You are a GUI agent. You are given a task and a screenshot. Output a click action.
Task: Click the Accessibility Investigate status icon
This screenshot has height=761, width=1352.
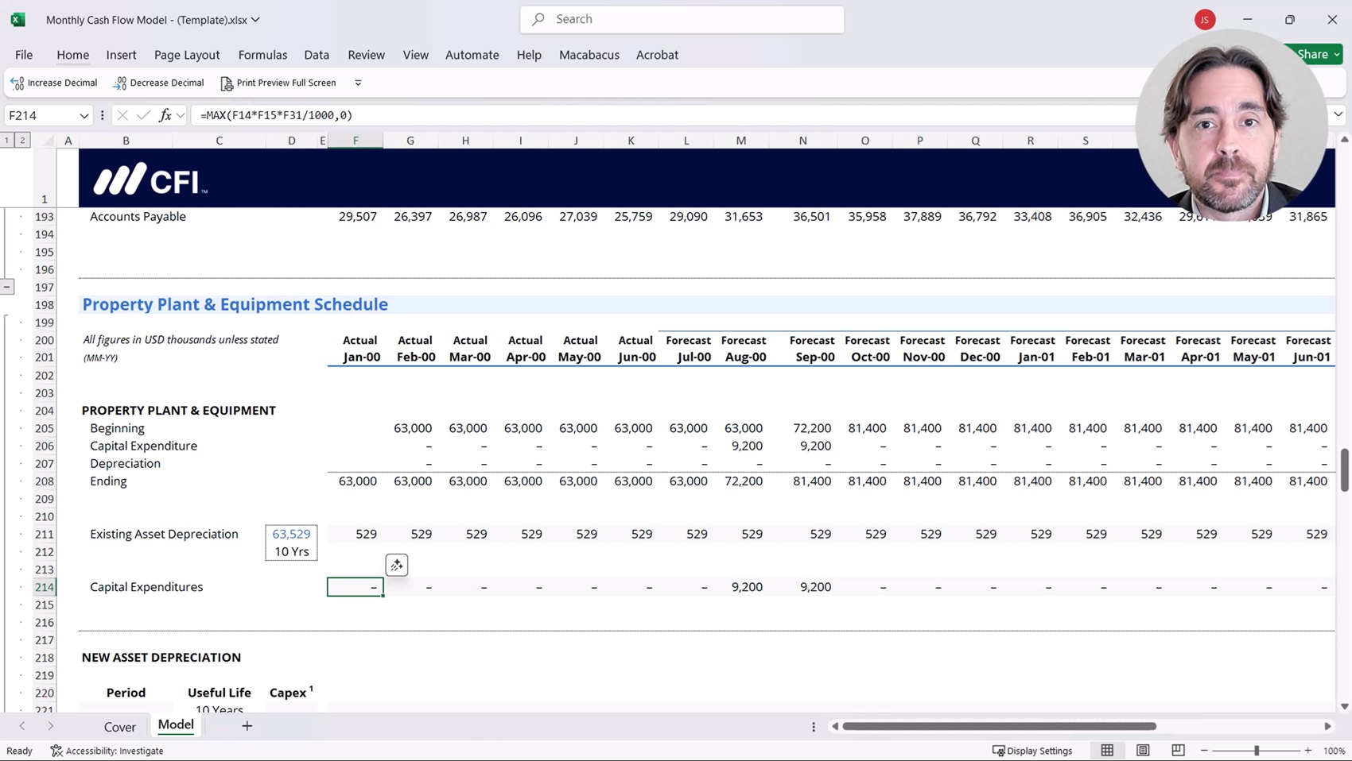(56, 751)
